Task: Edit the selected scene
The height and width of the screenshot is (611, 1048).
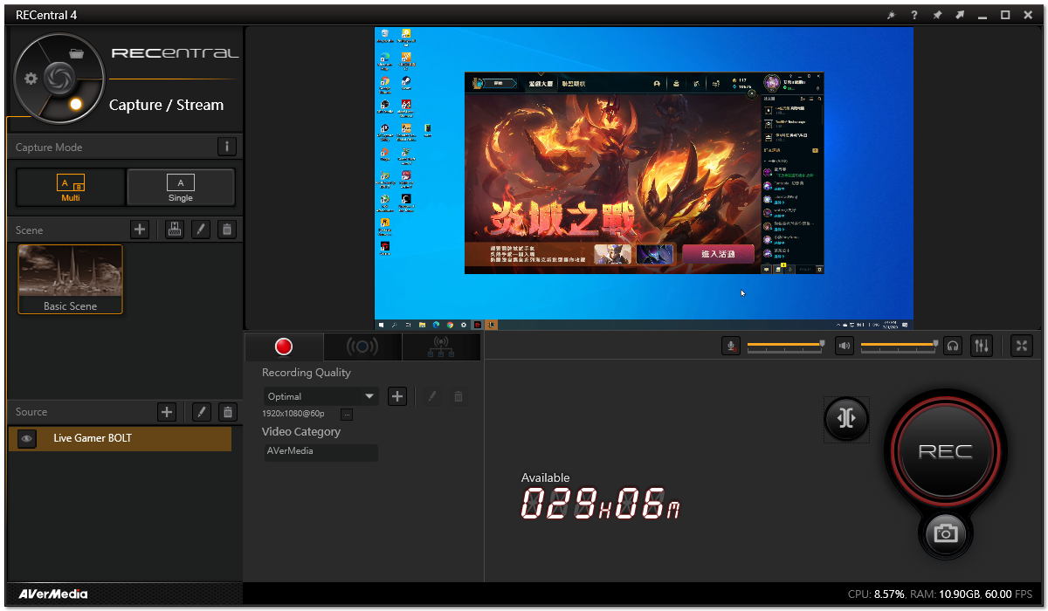Action: tap(201, 230)
